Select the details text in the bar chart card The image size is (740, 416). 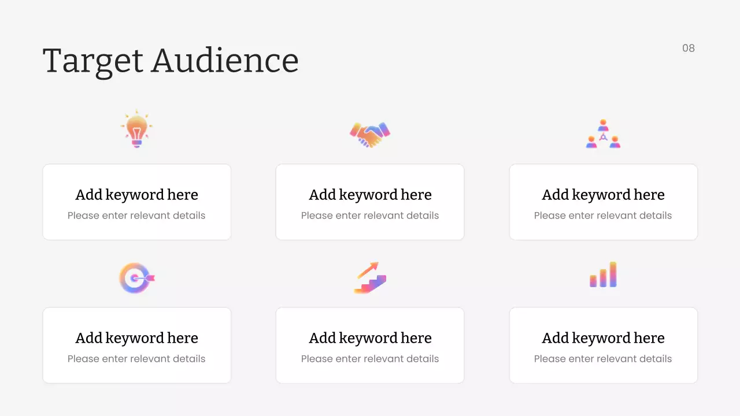click(x=603, y=359)
